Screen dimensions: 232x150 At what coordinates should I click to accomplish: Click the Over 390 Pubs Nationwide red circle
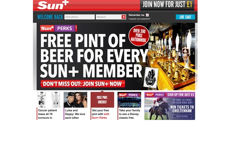click(x=139, y=36)
